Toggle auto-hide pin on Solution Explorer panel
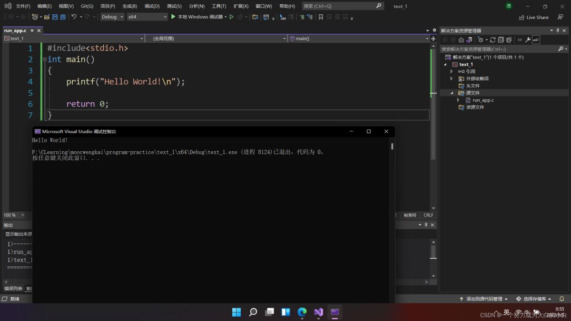This screenshot has width=571, height=321. click(x=558, y=30)
